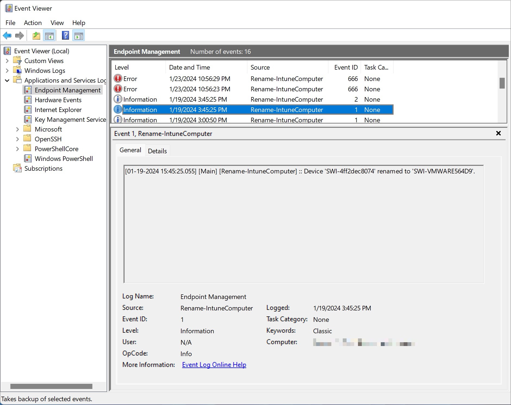The height and width of the screenshot is (405, 511).
Task: Open help with the question mark toolbar icon
Action: (x=65, y=35)
